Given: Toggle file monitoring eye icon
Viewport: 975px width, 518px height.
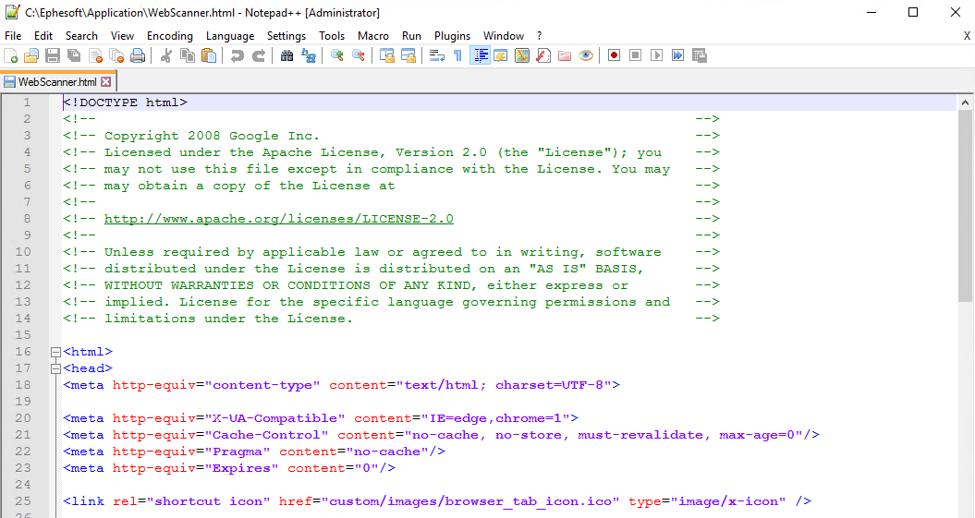Looking at the screenshot, I should click(x=586, y=56).
